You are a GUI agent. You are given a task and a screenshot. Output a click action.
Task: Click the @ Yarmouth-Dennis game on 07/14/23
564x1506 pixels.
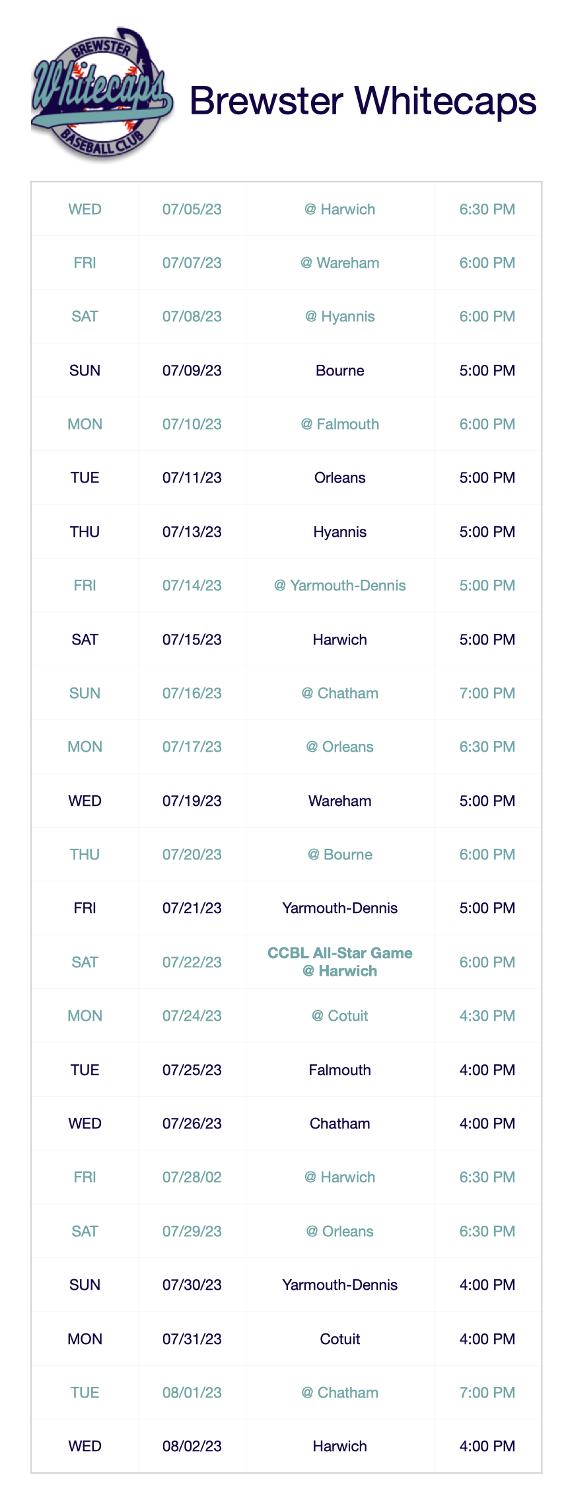[x=339, y=586]
